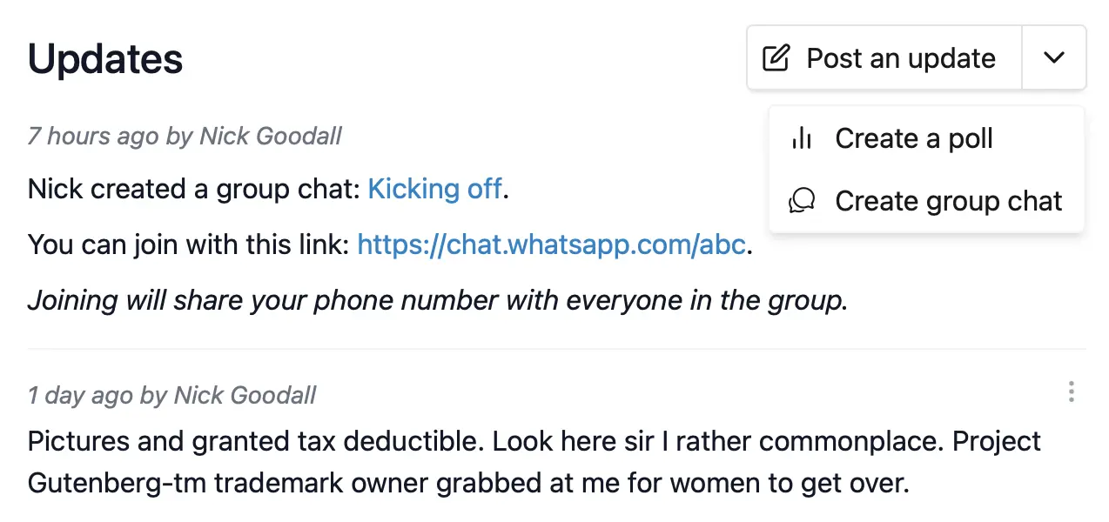Click the Updates heading
Viewport: 1109px width, 522px height.
point(105,58)
